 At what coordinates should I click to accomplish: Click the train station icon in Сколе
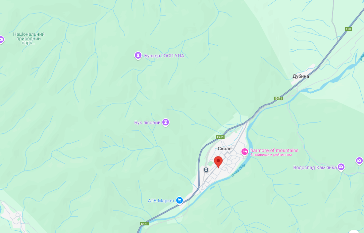[206, 170]
